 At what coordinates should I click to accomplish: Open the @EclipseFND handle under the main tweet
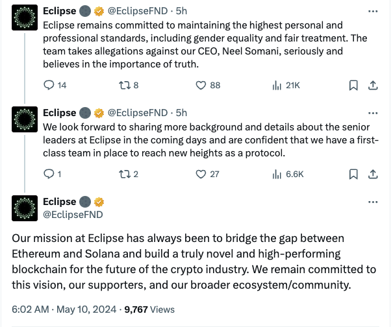pyautogui.click(x=73, y=214)
